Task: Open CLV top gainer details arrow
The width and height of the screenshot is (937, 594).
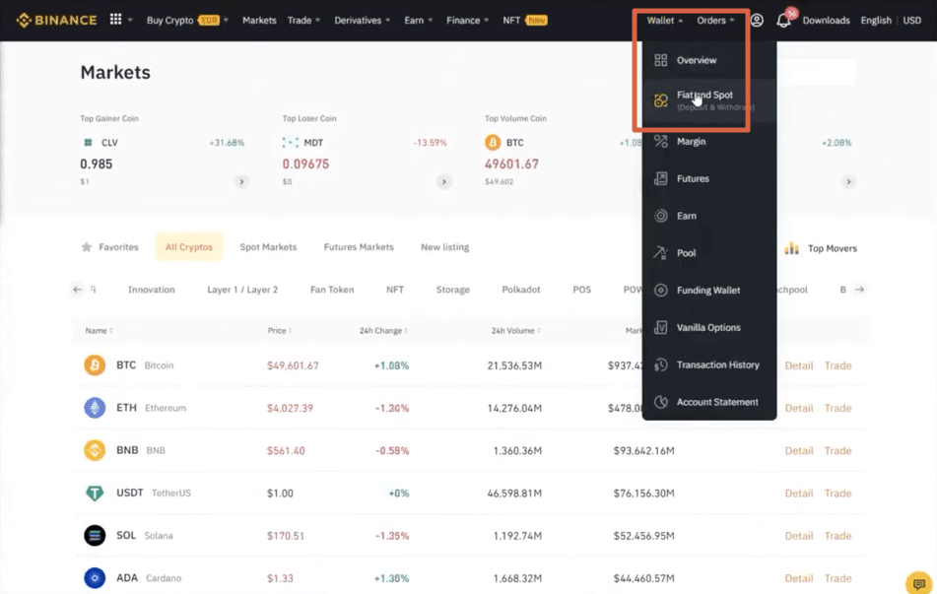Action: pos(241,181)
